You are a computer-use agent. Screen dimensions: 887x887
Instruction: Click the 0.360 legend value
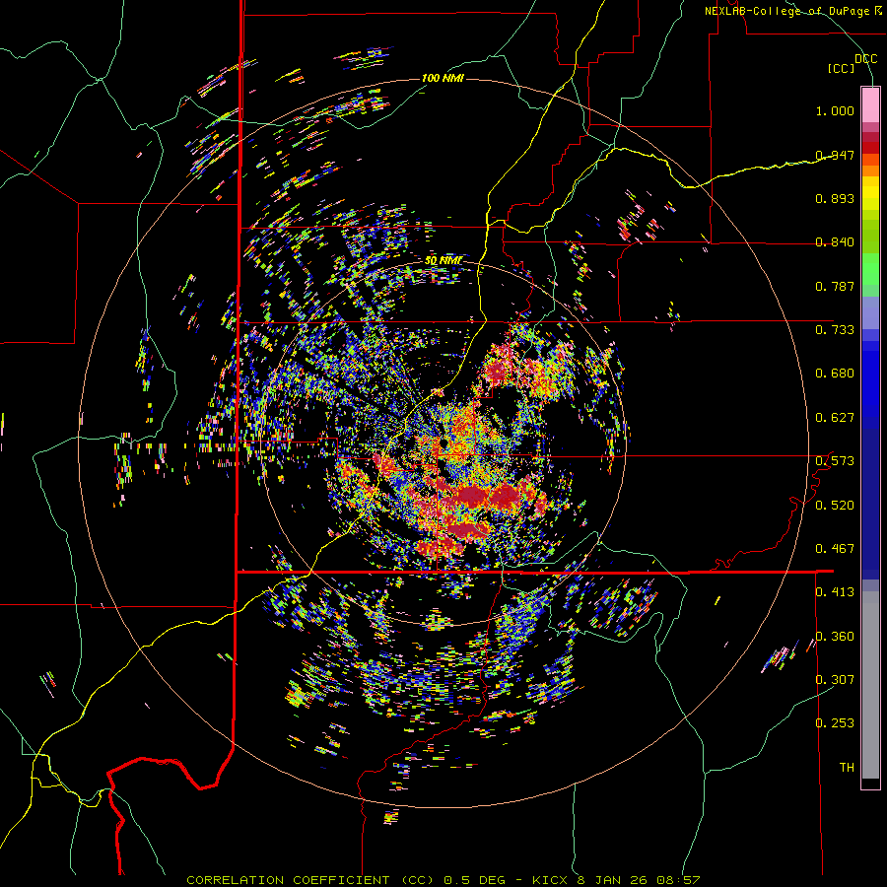(835, 637)
